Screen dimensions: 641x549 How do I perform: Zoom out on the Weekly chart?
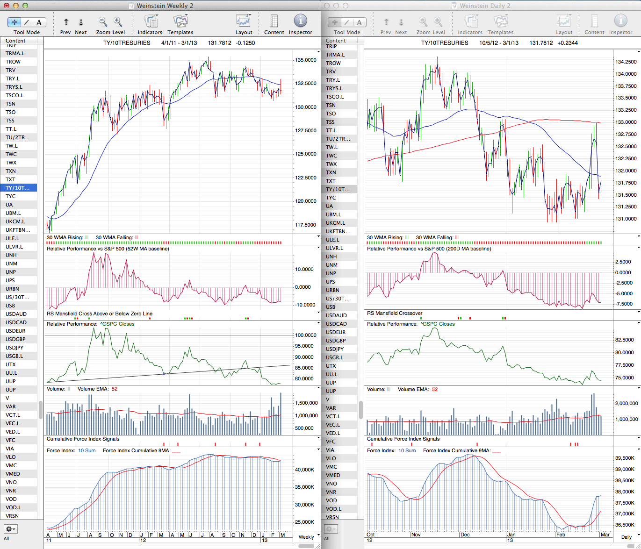click(x=102, y=21)
